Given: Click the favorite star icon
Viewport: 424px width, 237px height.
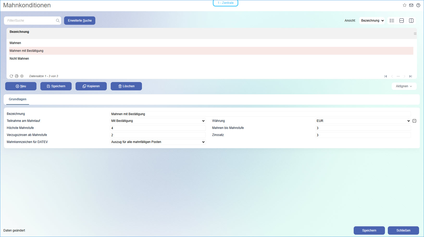Looking at the screenshot, I should (404, 5).
